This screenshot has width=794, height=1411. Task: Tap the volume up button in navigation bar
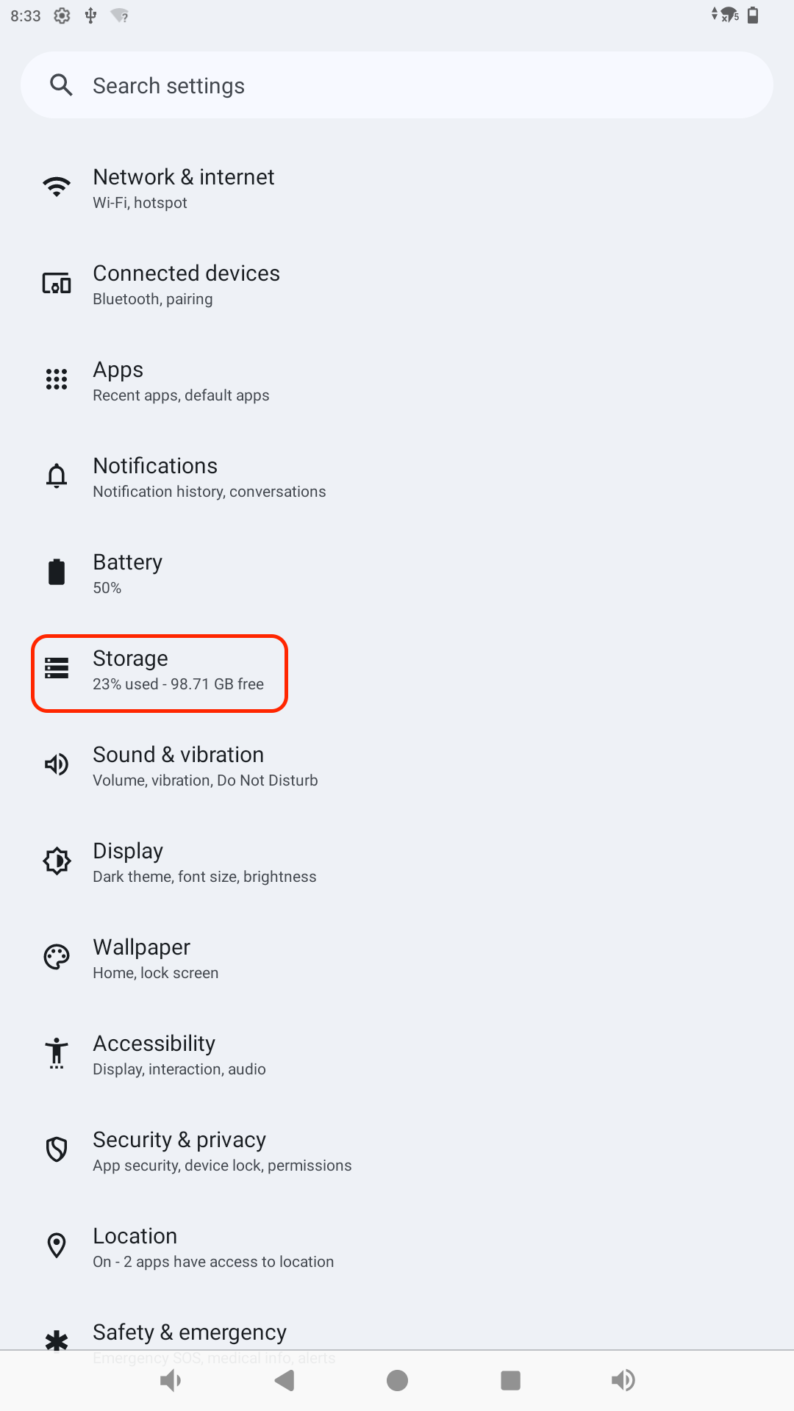click(623, 1380)
